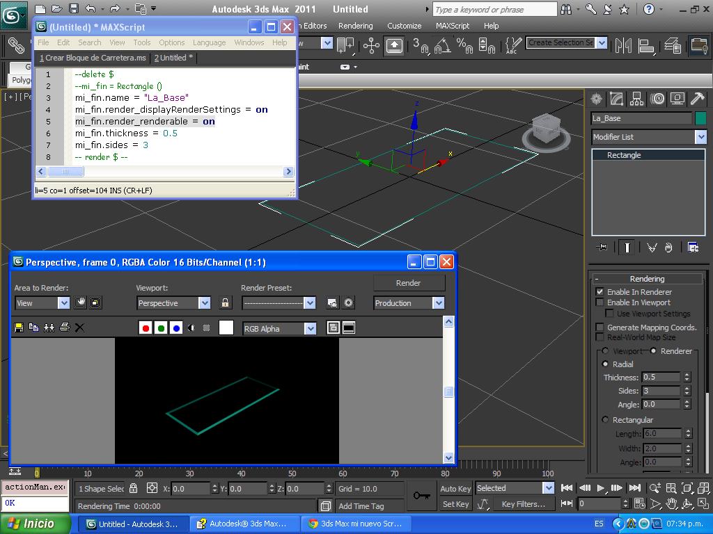Toggle 3D Snaps icon
Viewport: 713px width, 534px height.
click(x=421, y=45)
